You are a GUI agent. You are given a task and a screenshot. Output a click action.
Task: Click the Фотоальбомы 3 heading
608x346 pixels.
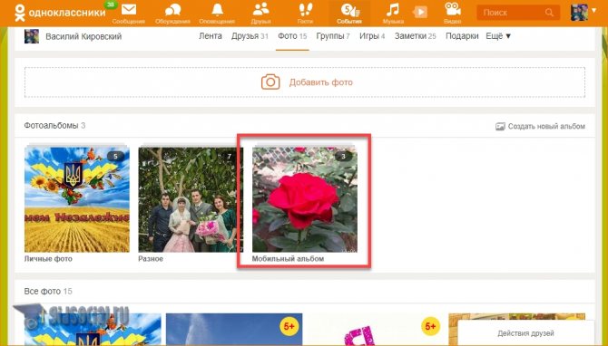54,126
